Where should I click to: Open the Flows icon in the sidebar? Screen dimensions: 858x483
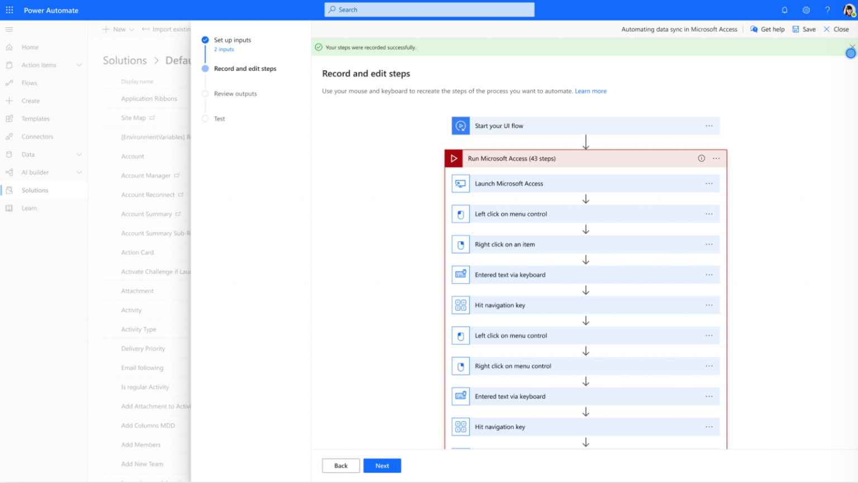[9, 83]
